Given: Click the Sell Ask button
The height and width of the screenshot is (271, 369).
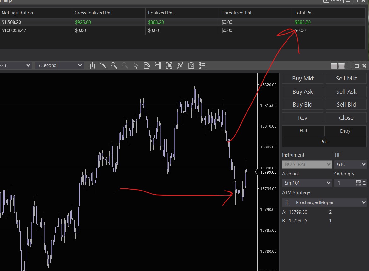Looking at the screenshot, I should [346, 91].
